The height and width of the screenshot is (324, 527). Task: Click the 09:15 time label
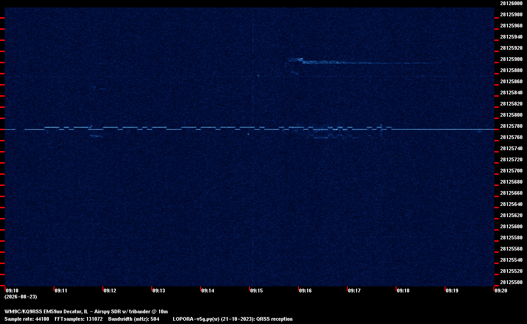click(x=257, y=291)
